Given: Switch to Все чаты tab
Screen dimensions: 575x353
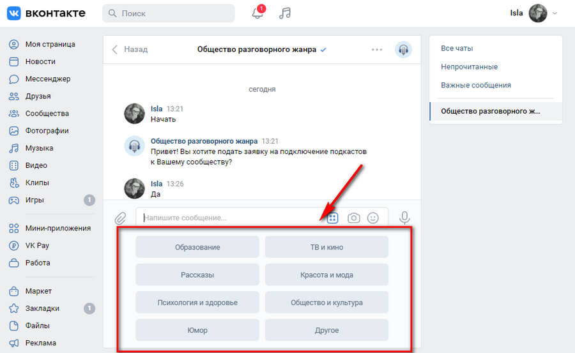Looking at the screenshot, I should (x=457, y=49).
